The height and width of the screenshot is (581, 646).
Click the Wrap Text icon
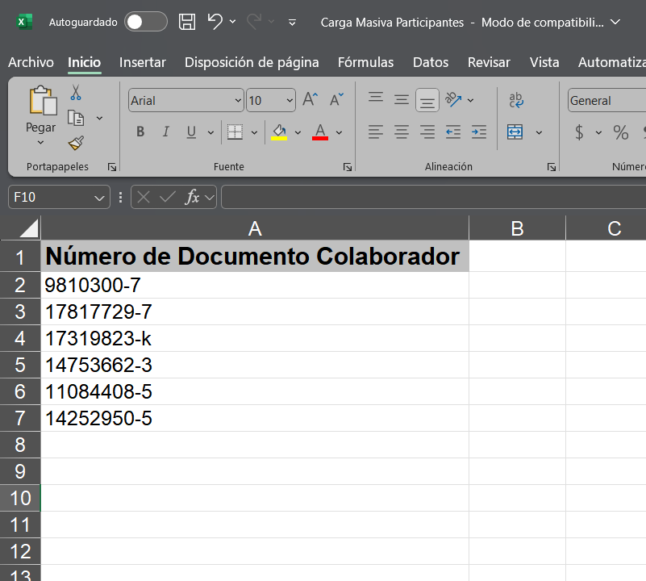[516, 100]
